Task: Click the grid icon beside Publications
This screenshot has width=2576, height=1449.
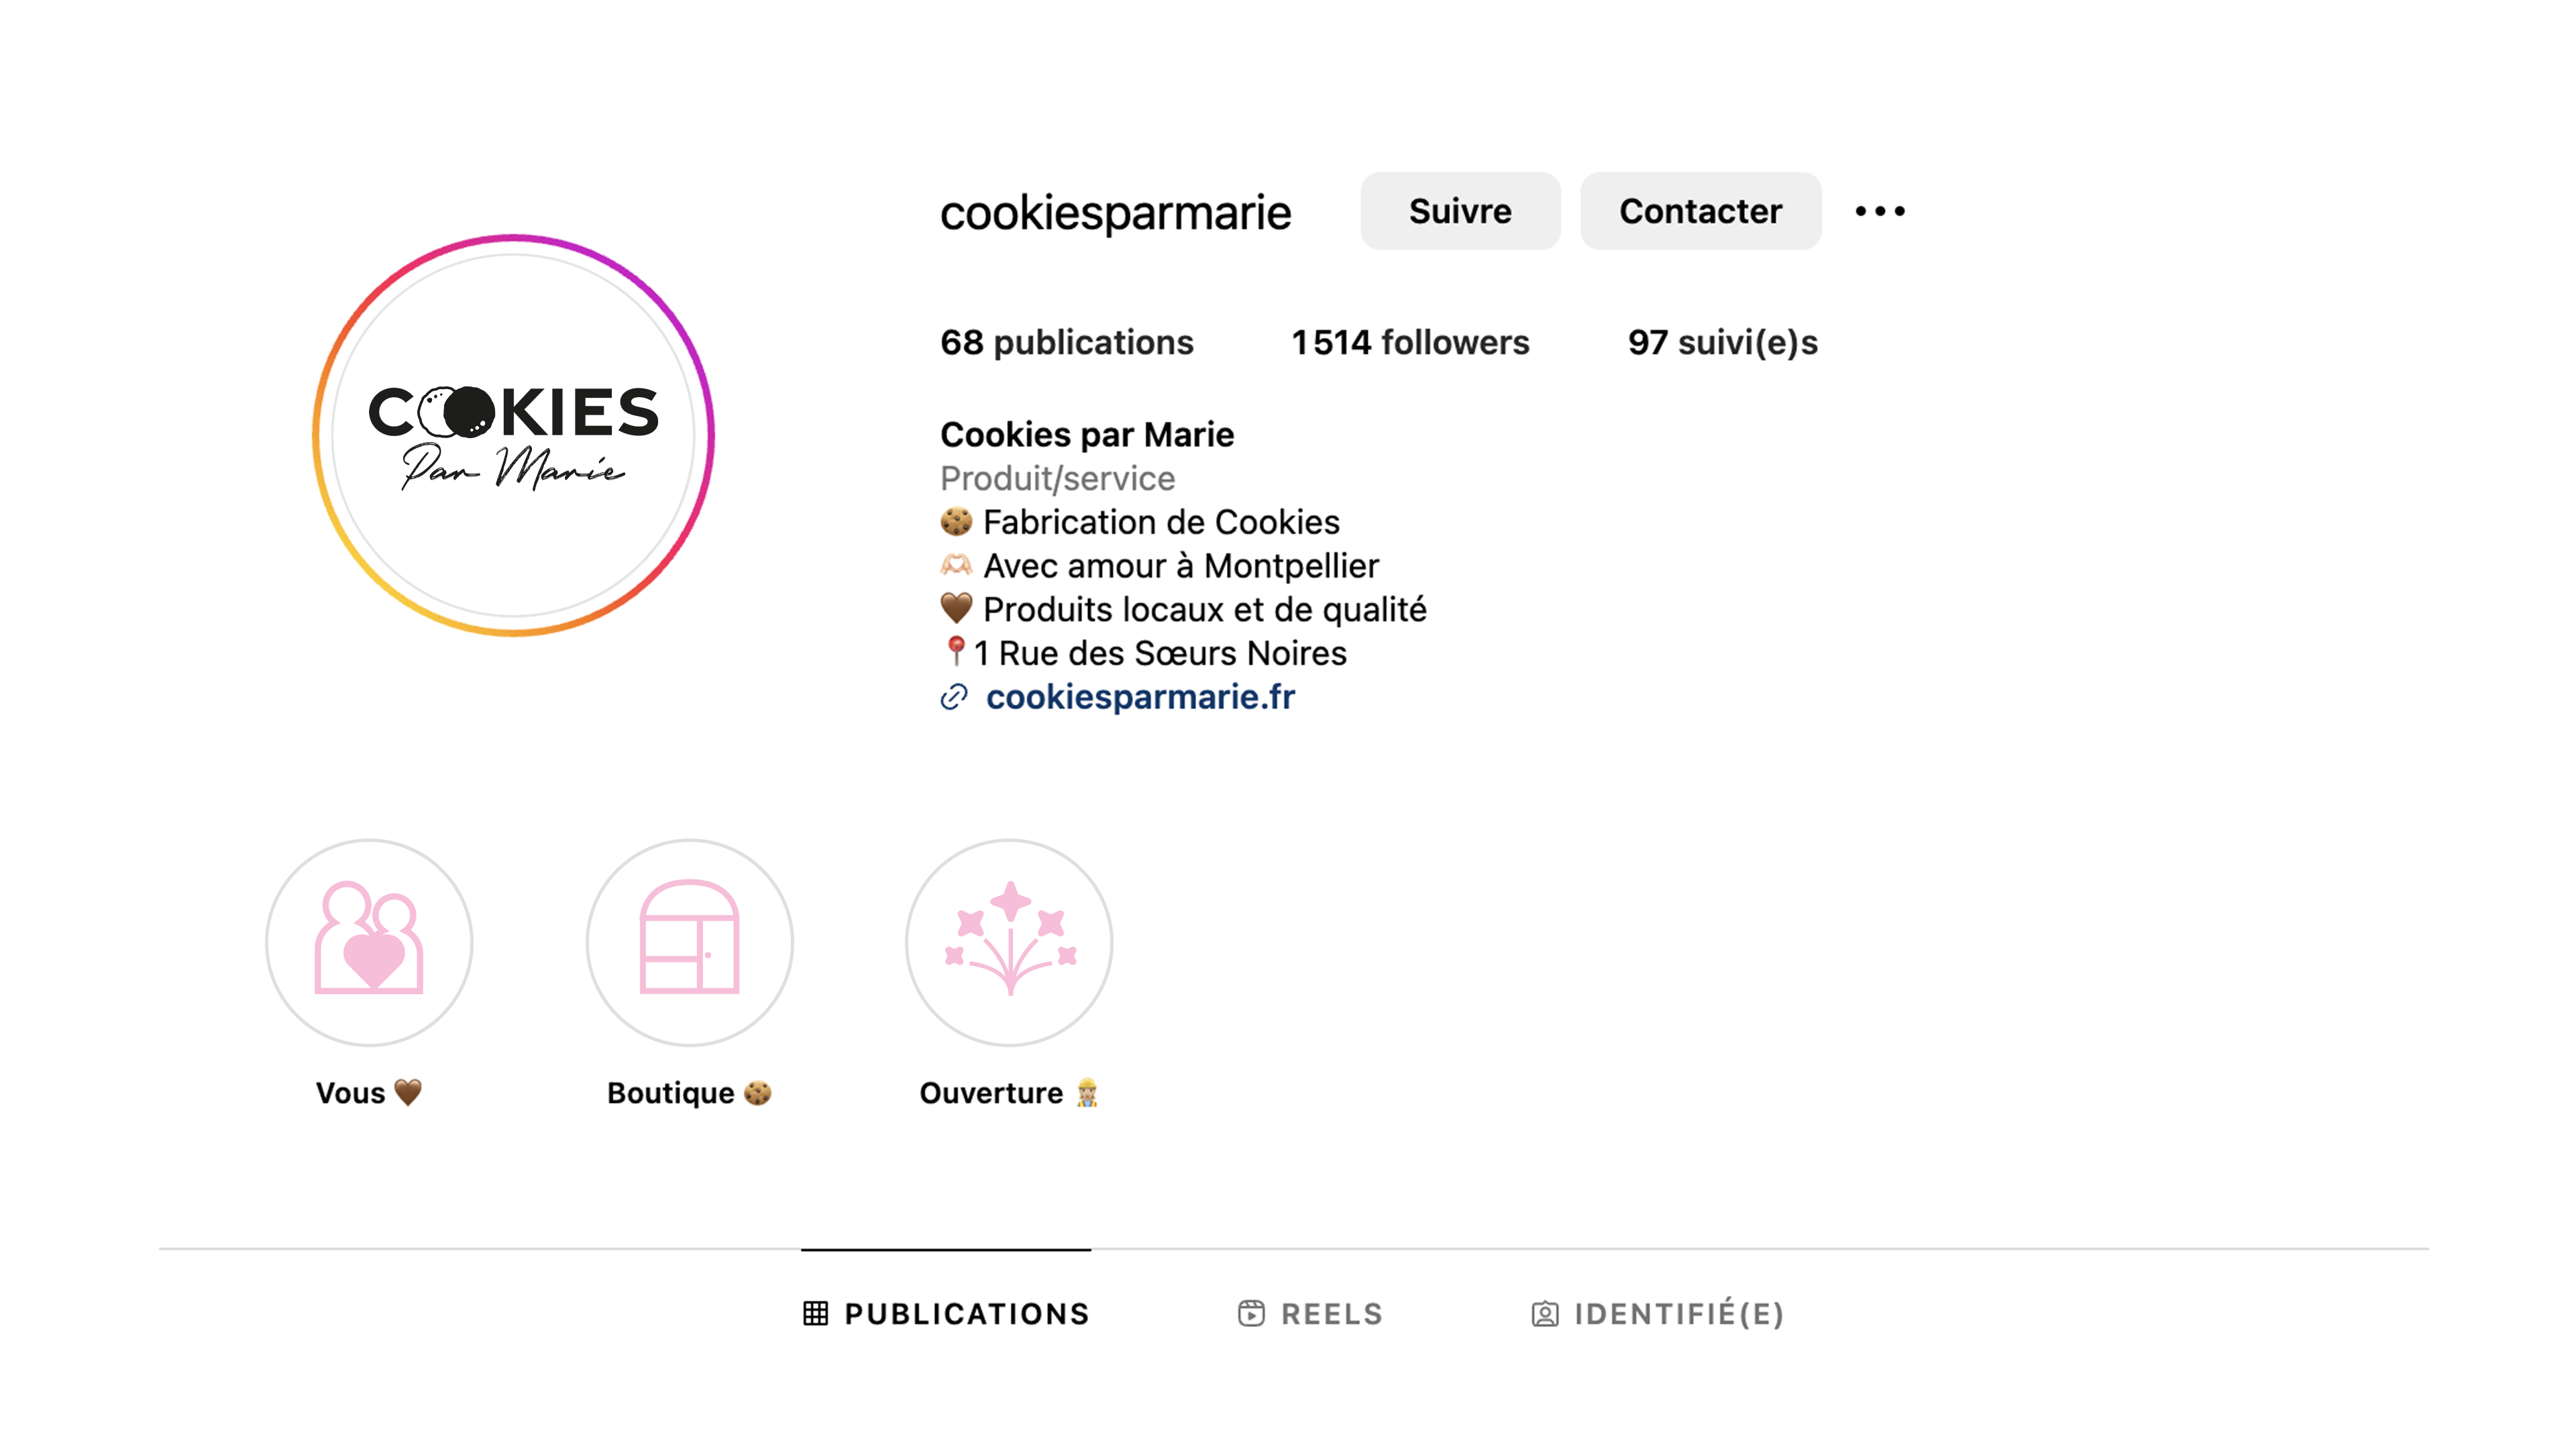Action: [x=816, y=1313]
